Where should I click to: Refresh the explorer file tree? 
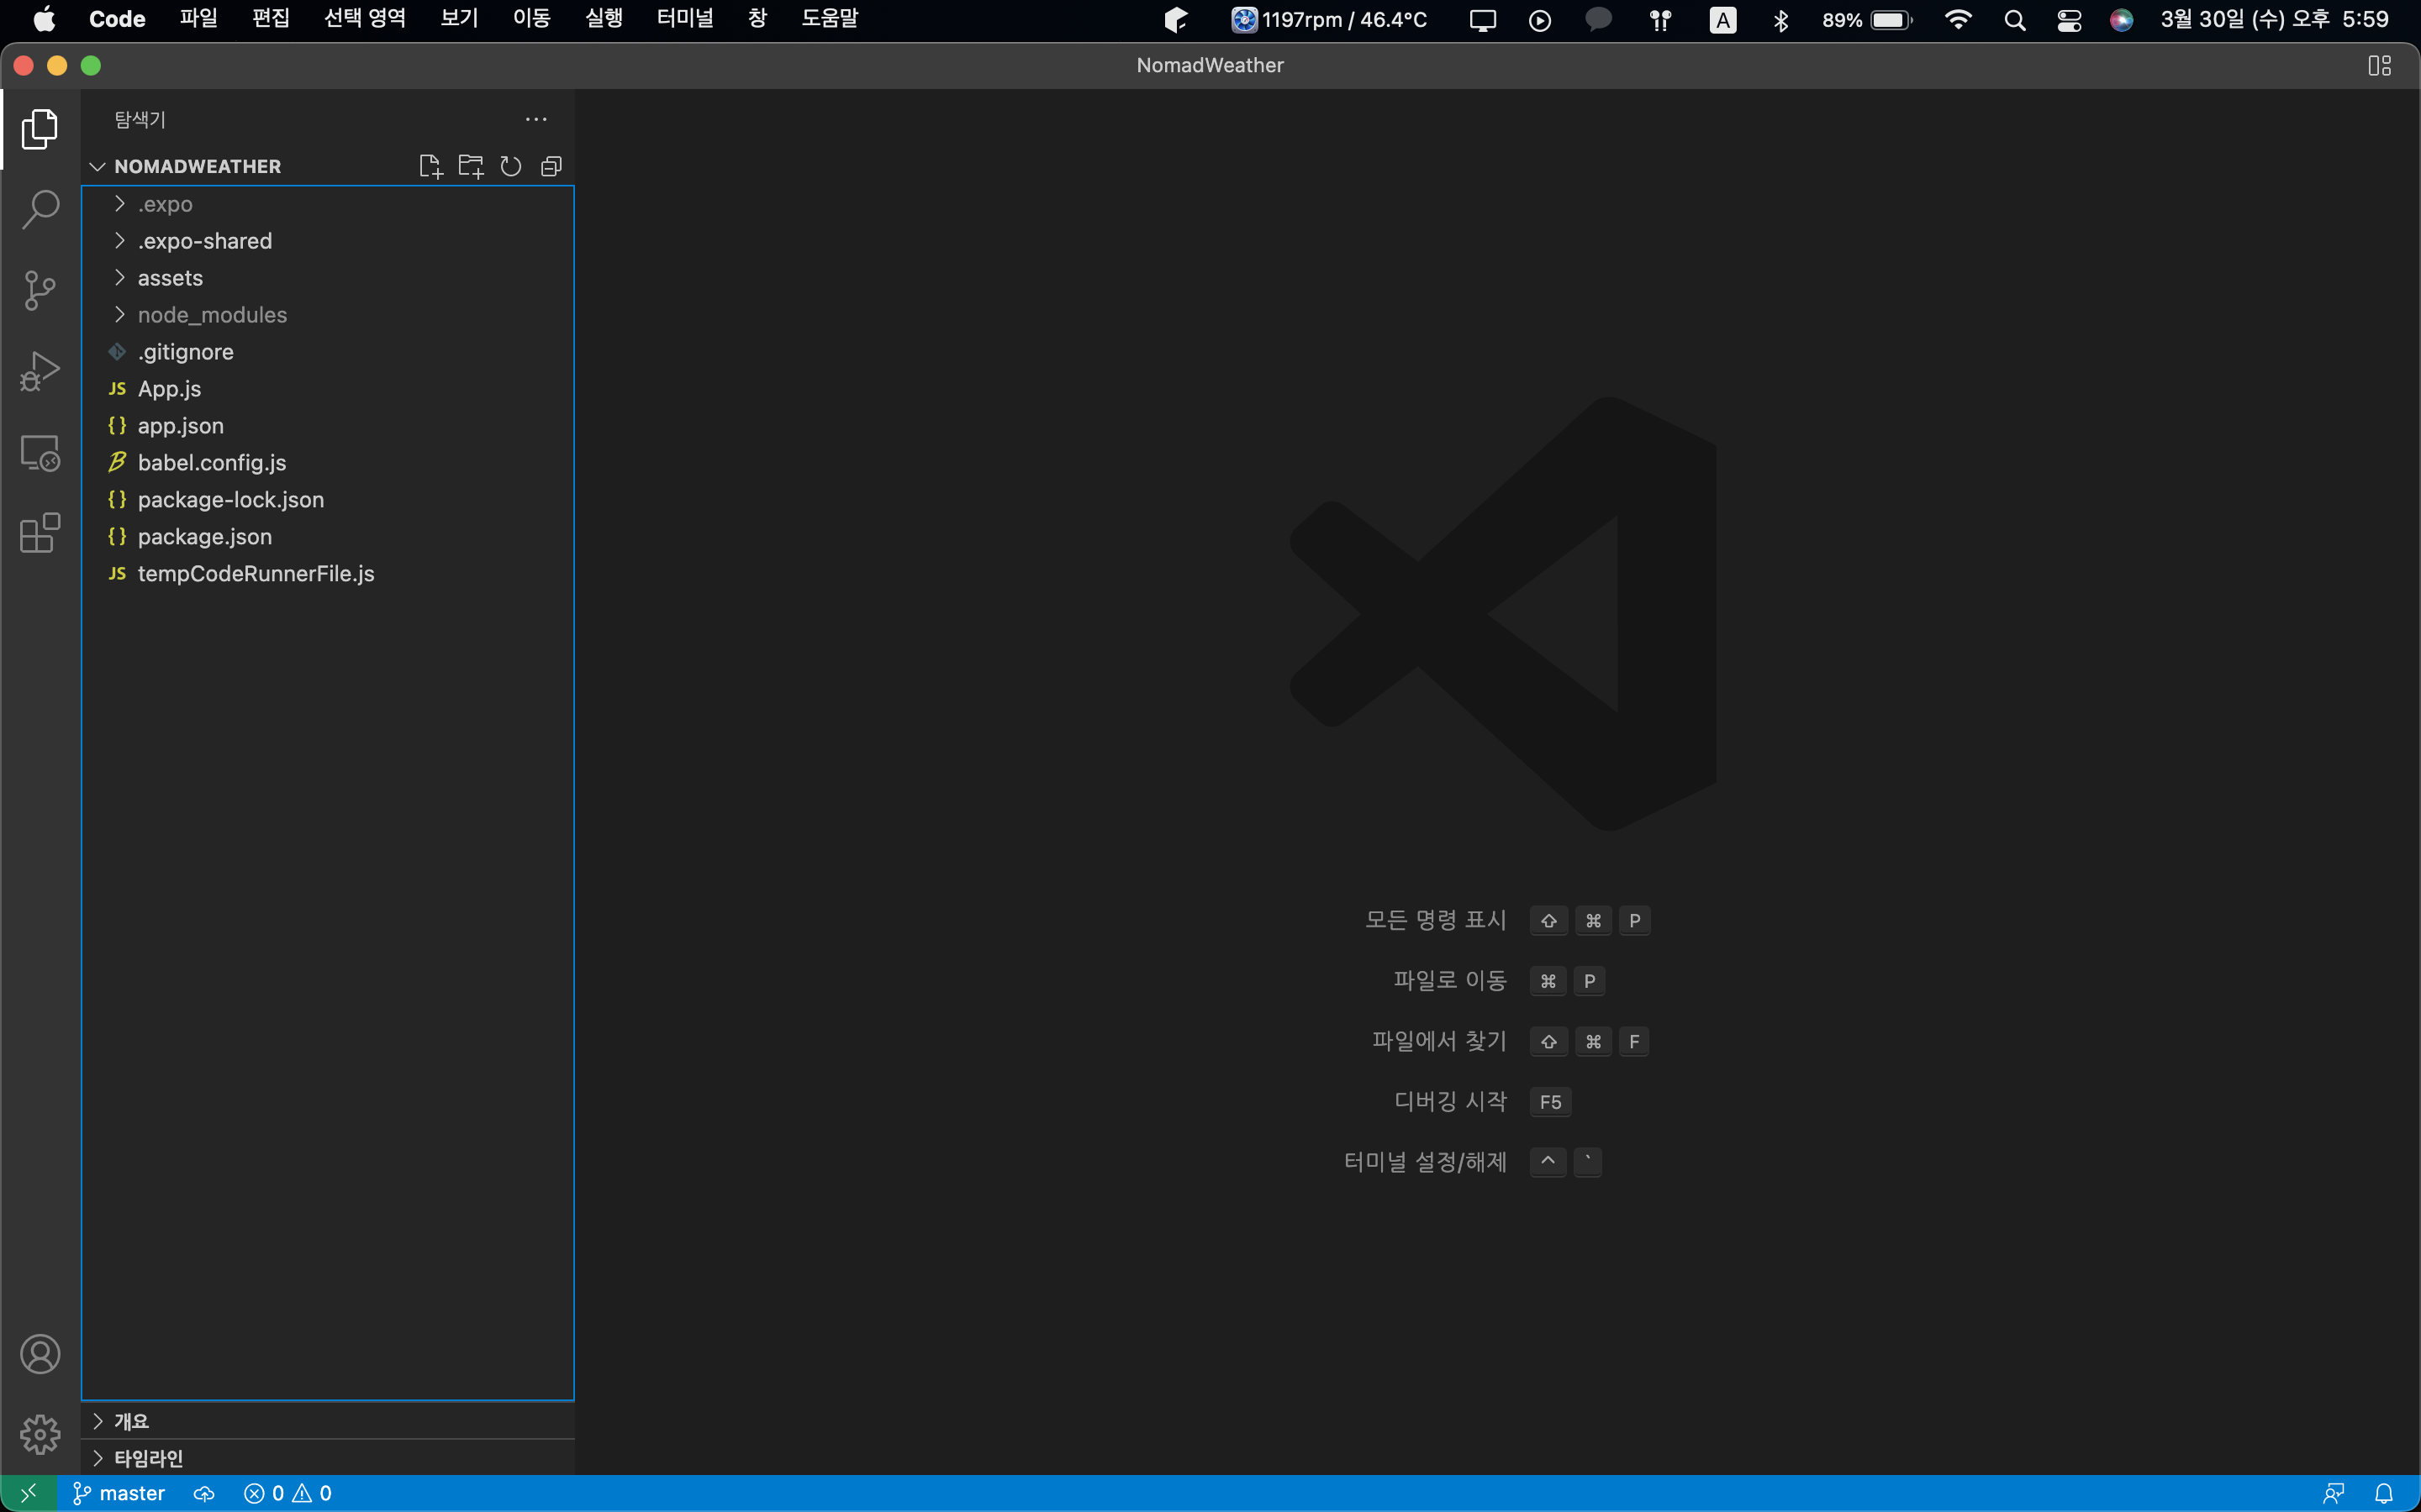(x=511, y=166)
